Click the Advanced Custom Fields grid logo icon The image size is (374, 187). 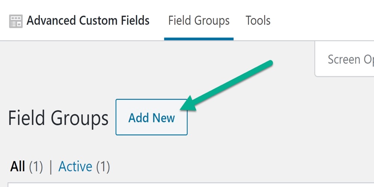coord(16,21)
